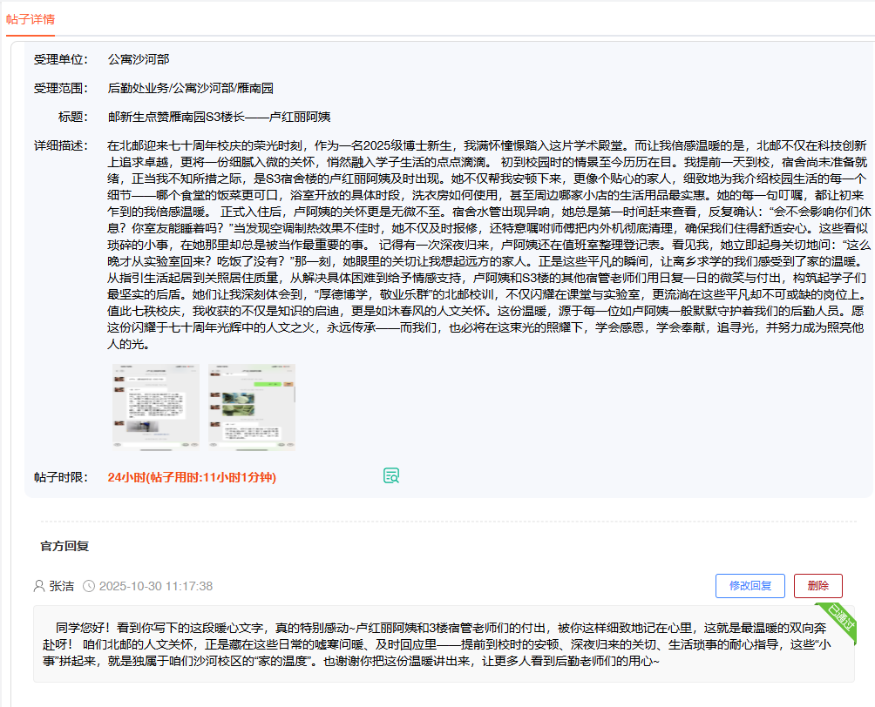Switch to the 帖子详情 tab
875x707 pixels.
(x=31, y=18)
